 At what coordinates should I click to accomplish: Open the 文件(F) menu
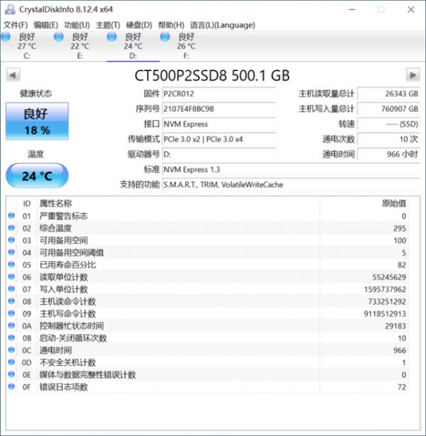[x=16, y=25]
